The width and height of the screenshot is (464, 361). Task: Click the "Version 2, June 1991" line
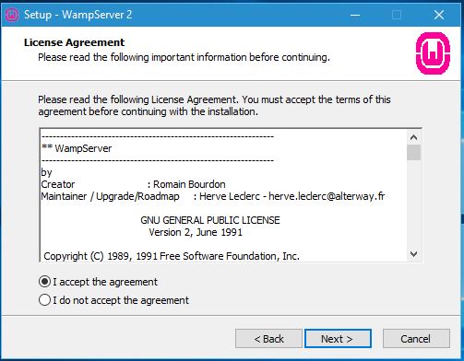196,232
